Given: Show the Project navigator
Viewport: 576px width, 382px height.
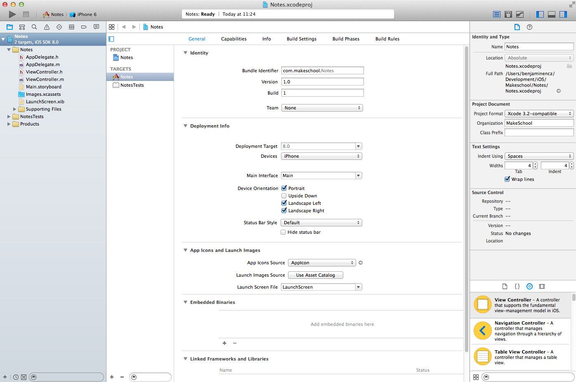Looking at the screenshot, I should tap(9, 27).
